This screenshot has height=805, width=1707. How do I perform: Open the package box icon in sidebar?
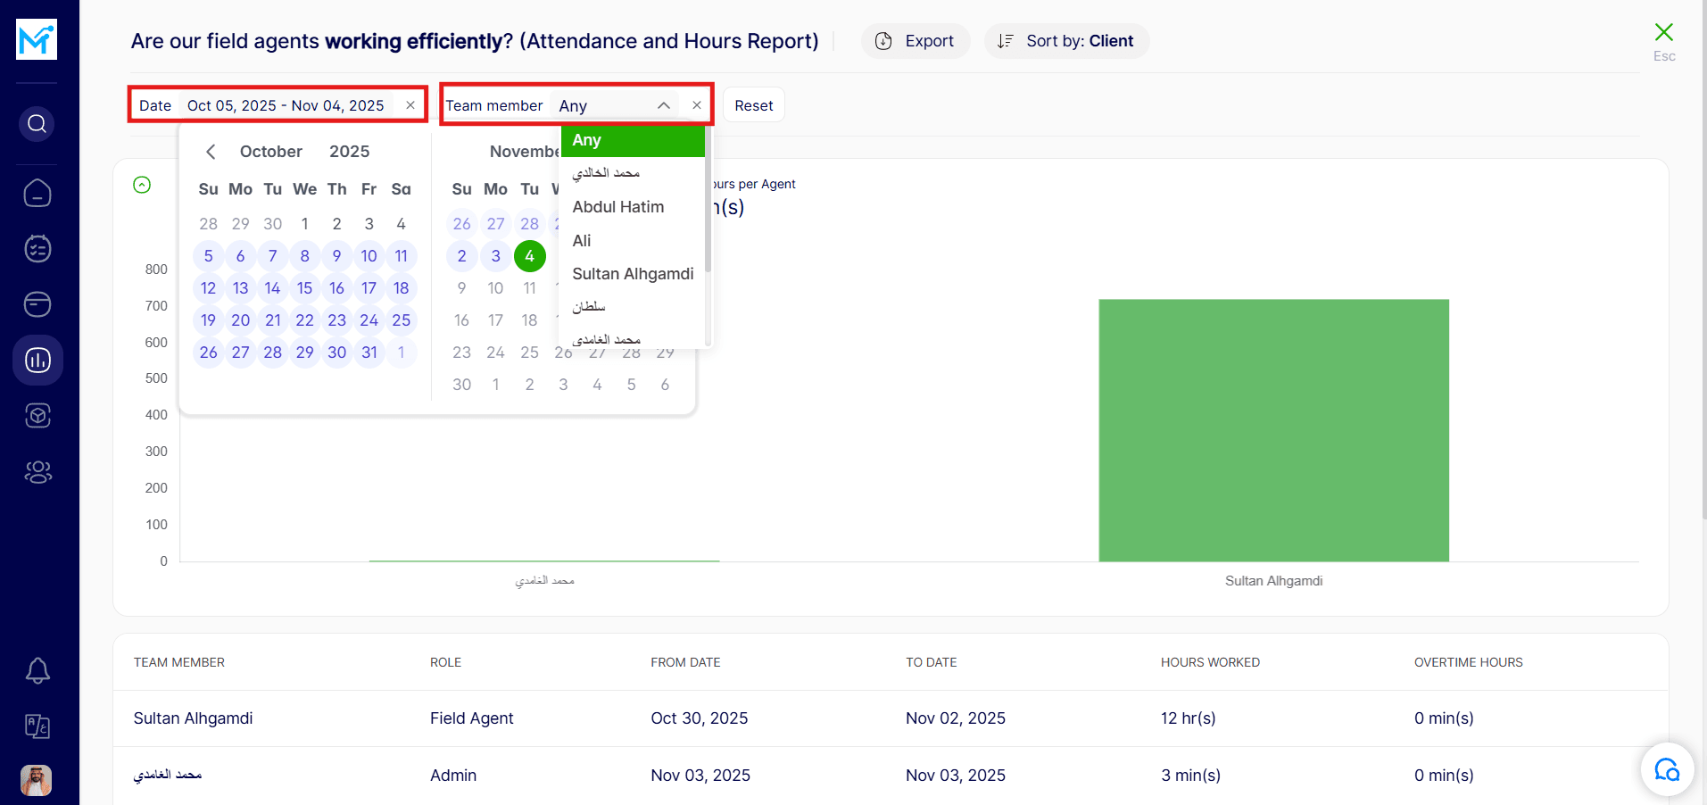tap(37, 416)
